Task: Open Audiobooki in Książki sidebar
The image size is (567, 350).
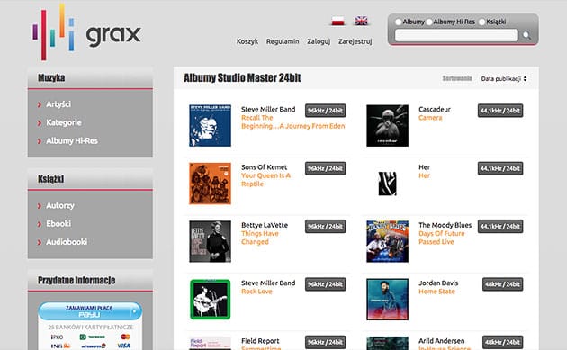Action: click(x=67, y=241)
